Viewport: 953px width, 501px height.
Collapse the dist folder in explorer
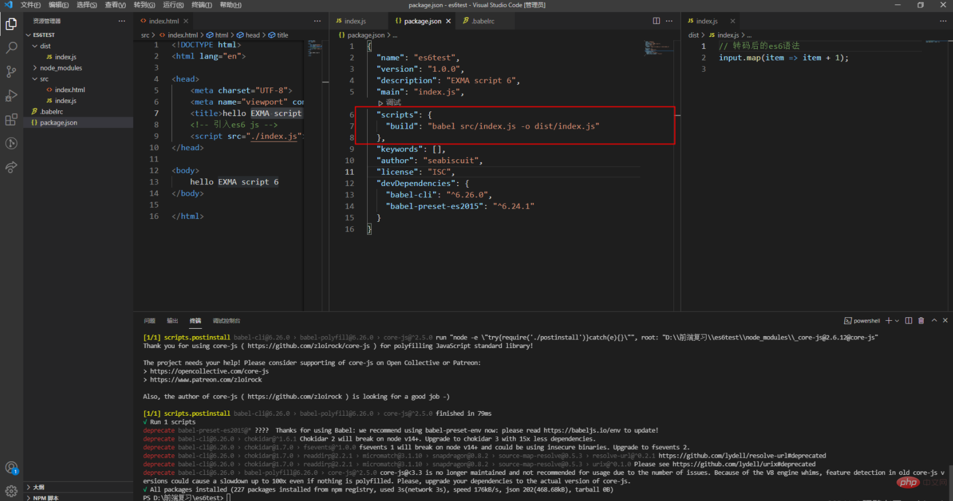45,46
